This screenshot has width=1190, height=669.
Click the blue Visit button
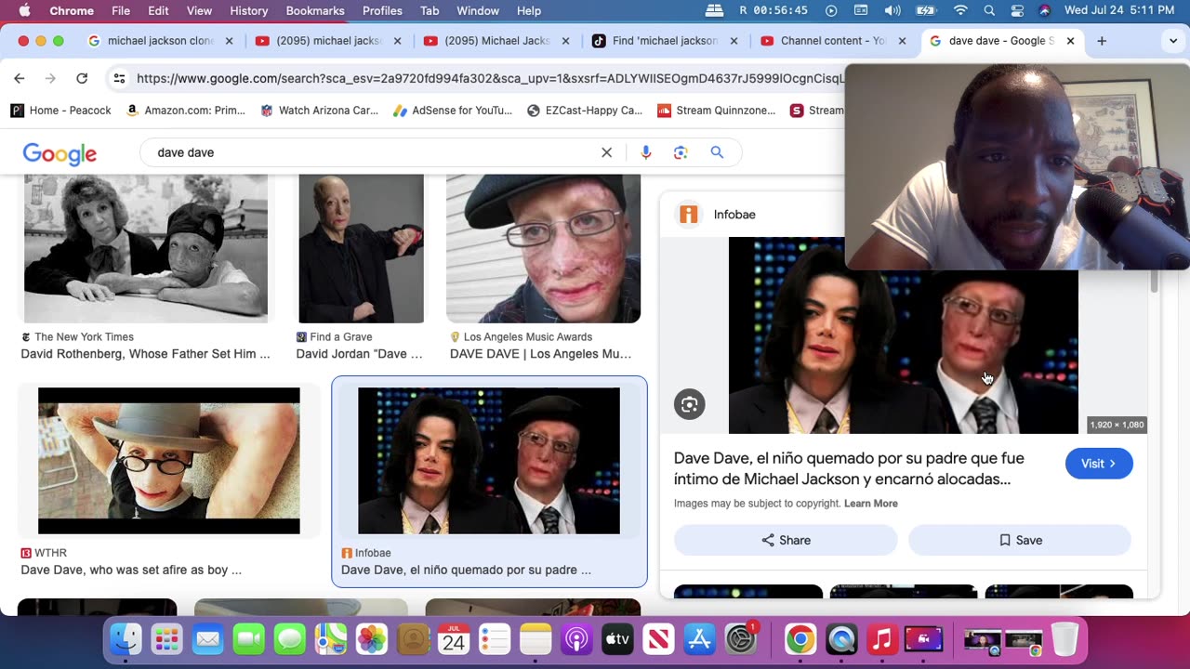click(x=1099, y=464)
